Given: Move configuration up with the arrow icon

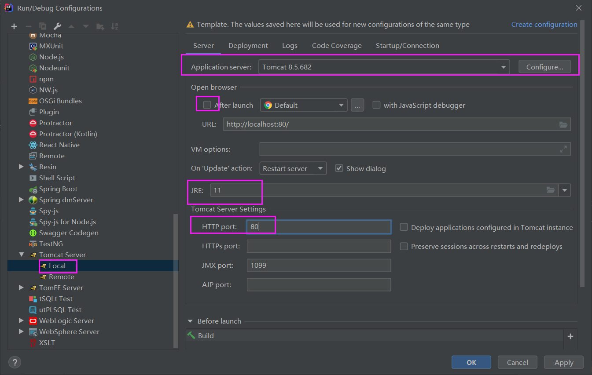Looking at the screenshot, I should tap(71, 26).
